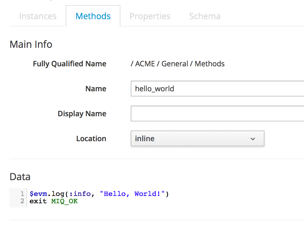The height and width of the screenshot is (227, 304).
Task: Switch to the Instances tab
Action: (x=38, y=16)
